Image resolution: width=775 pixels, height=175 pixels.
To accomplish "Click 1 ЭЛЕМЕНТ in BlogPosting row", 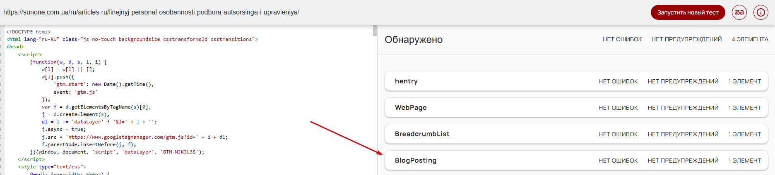I will point(745,161).
